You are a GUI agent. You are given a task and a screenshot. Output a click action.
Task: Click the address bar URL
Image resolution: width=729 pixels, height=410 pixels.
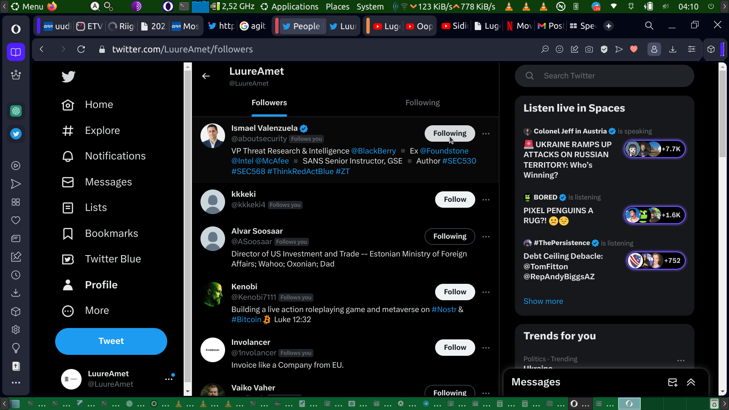(x=182, y=49)
